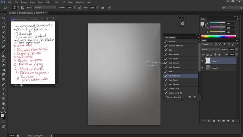Select the Dual square preset
Viewport: 243px width, 137px height.
coord(181,59)
